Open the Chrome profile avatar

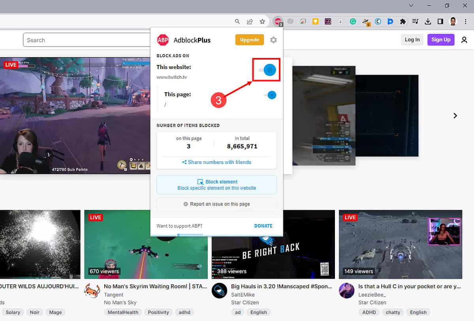(453, 22)
